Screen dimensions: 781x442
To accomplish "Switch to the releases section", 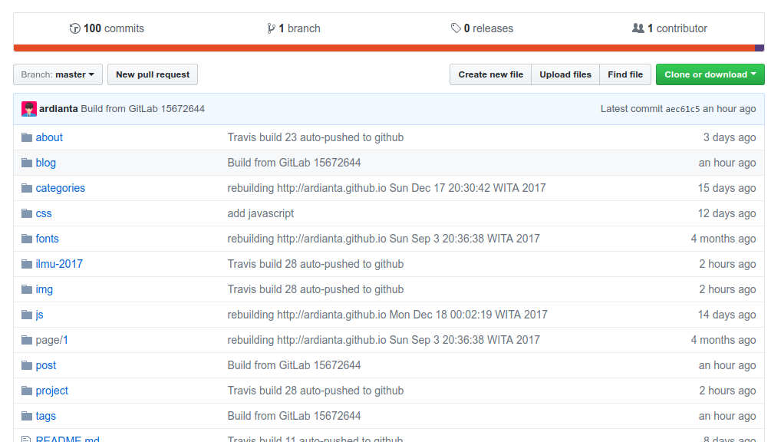I will 482,28.
